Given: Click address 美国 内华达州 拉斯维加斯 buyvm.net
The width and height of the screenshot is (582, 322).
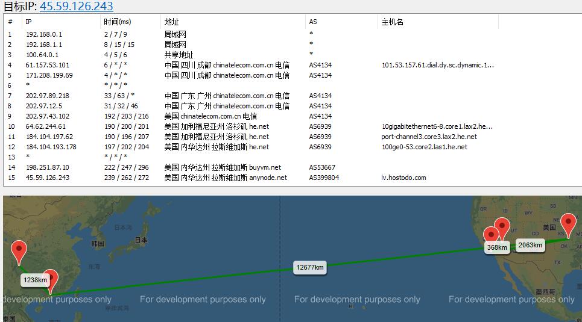Looking at the screenshot, I should click(223, 167).
